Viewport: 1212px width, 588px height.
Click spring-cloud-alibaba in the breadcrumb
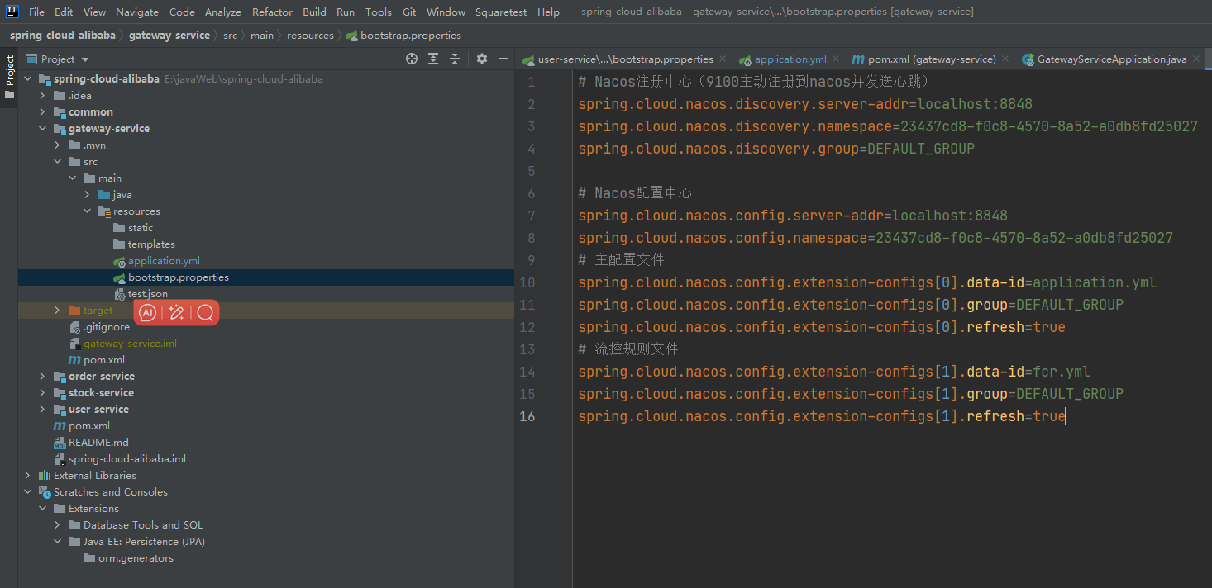pos(62,36)
